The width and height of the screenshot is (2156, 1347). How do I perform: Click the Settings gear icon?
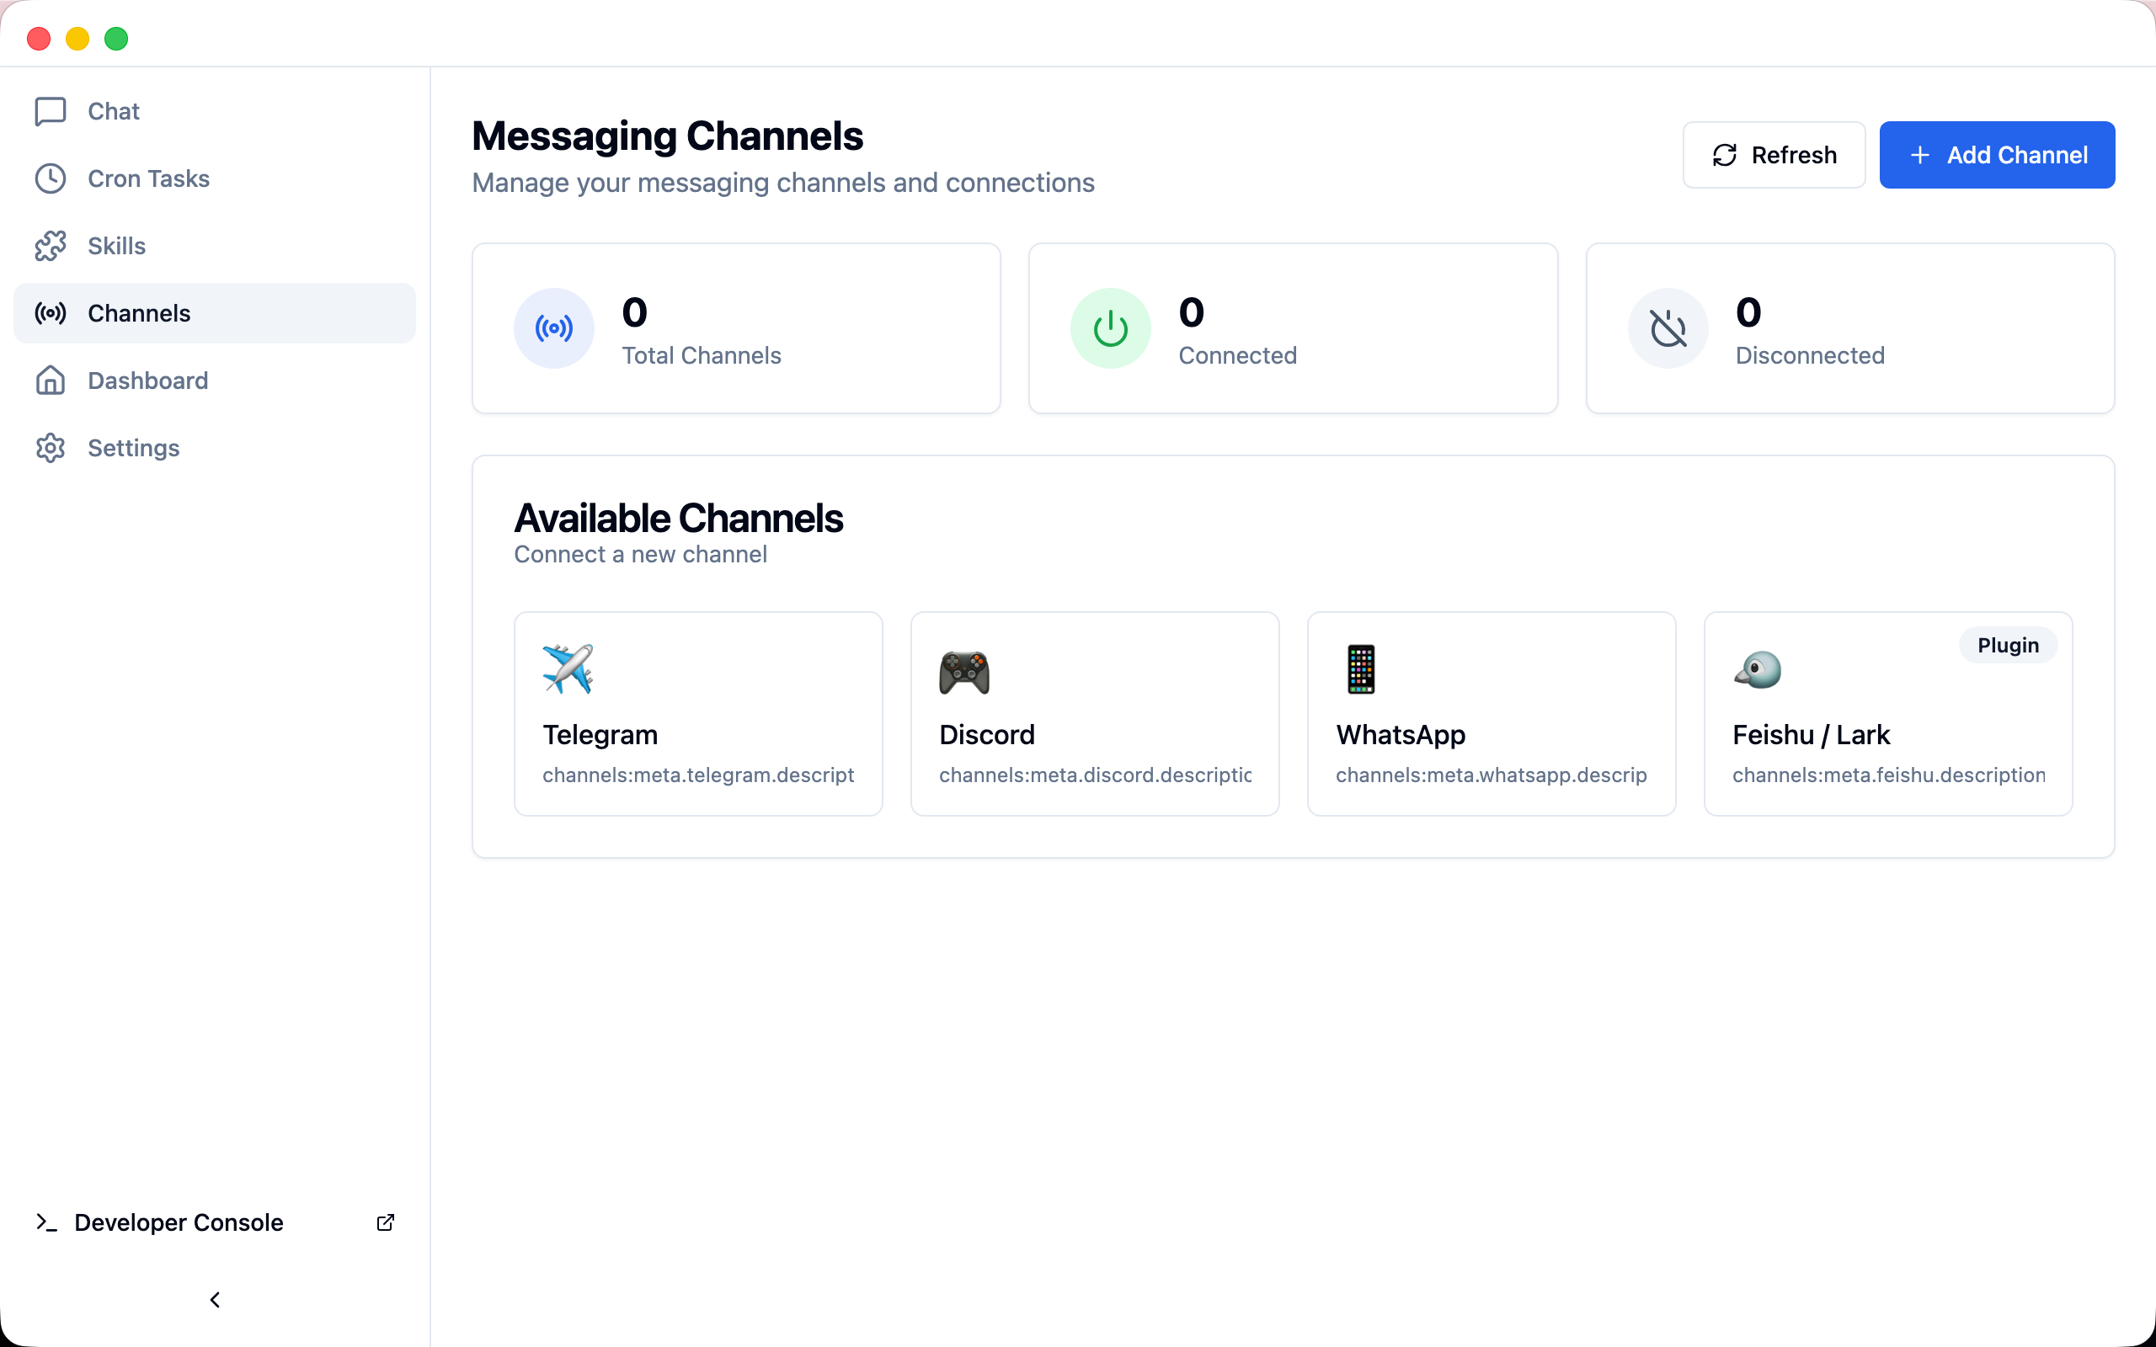[x=50, y=448]
